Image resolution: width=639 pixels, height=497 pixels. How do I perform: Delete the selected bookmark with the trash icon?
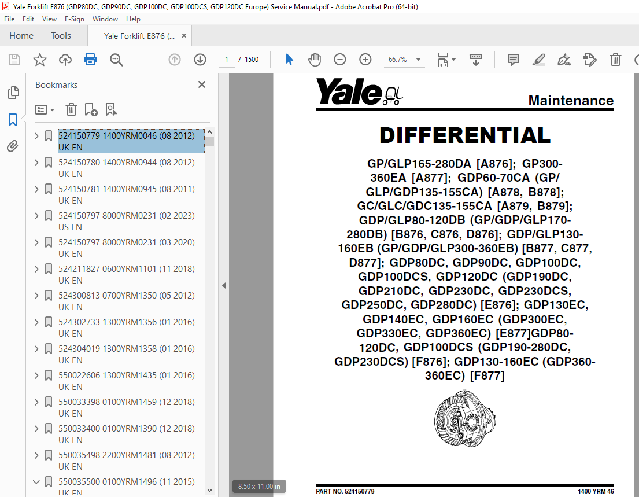click(x=71, y=110)
